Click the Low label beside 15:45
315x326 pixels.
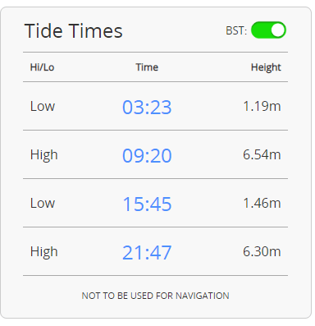pyautogui.click(x=43, y=203)
